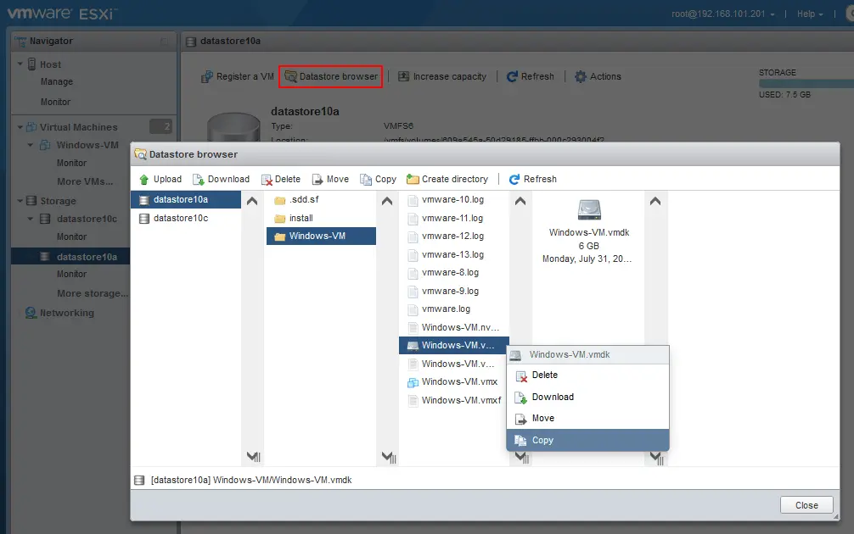Close the Datastore browser dialog

(806, 505)
